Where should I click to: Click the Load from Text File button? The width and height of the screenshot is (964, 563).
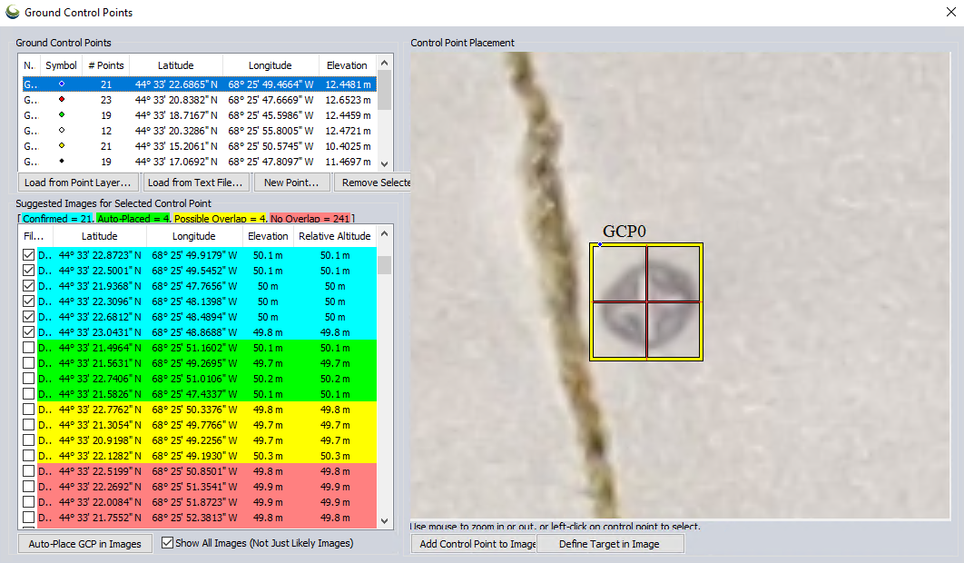(195, 183)
